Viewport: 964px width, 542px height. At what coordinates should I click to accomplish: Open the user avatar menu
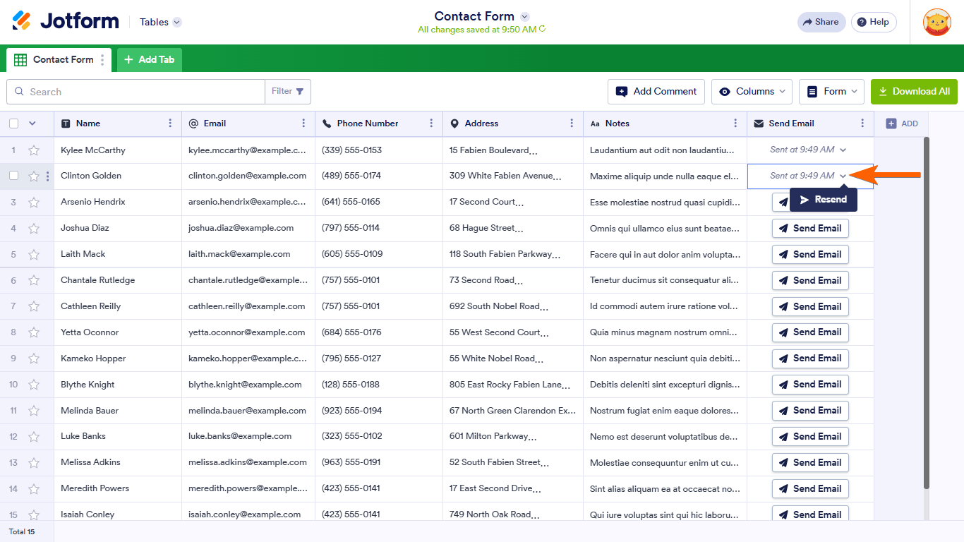click(x=937, y=22)
